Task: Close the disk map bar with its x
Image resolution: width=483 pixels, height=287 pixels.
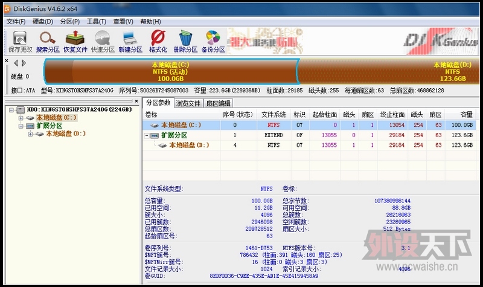Action: point(7,61)
